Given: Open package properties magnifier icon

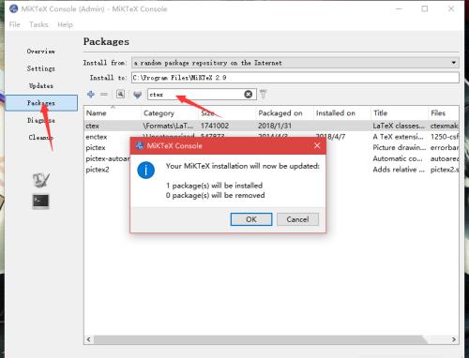Looking at the screenshot, I should tap(120, 94).
